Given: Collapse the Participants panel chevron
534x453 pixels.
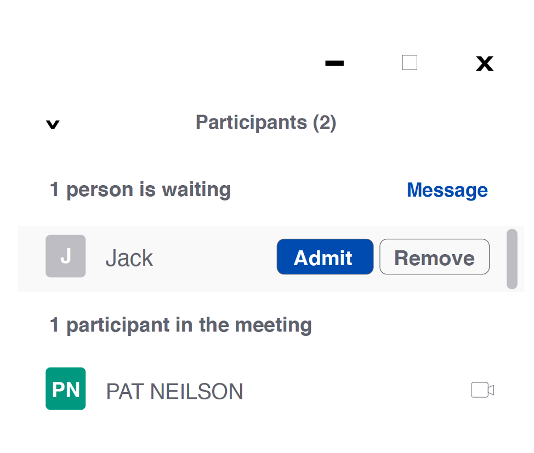Looking at the screenshot, I should click(53, 124).
